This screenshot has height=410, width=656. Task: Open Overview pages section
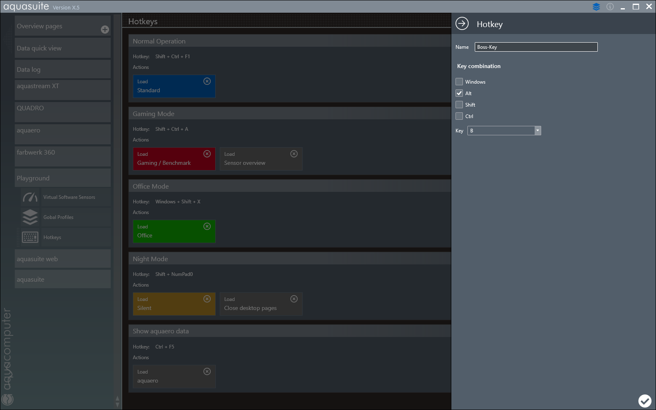click(x=63, y=26)
